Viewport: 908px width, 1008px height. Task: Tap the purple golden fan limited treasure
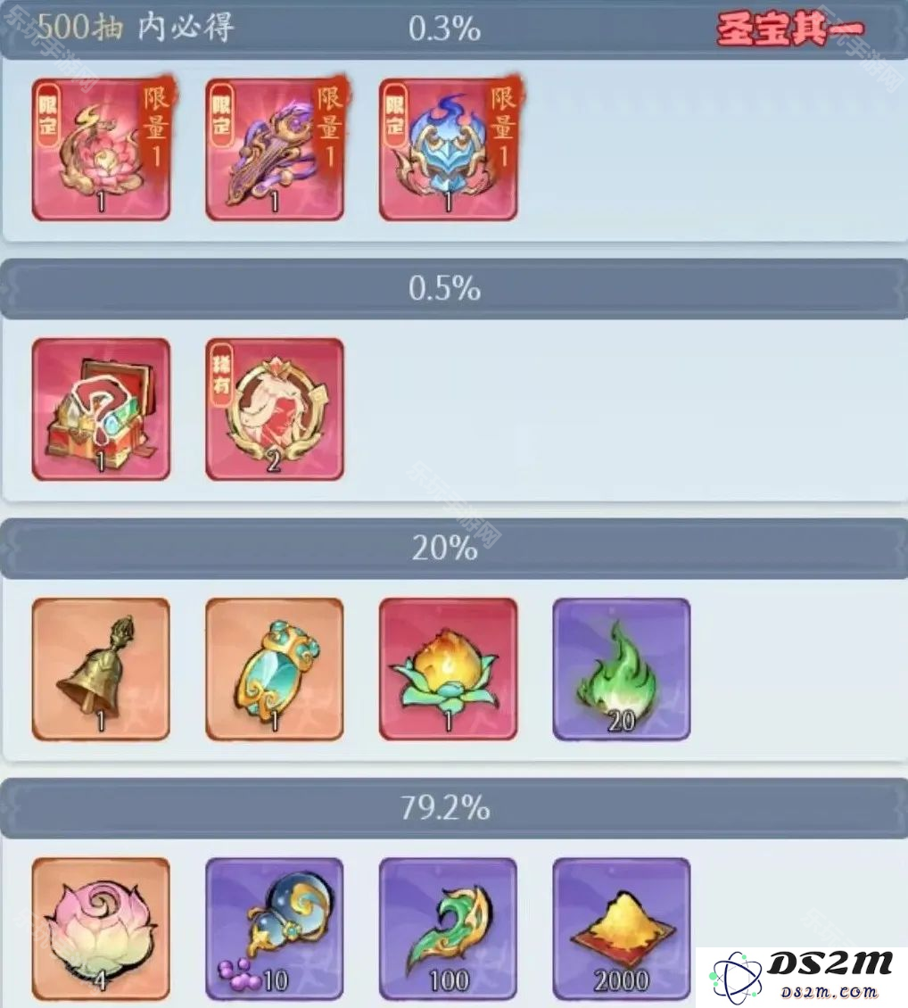(x=275, y=150)
